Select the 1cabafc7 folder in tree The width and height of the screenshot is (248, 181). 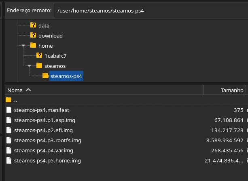click(x=55, y=56)
